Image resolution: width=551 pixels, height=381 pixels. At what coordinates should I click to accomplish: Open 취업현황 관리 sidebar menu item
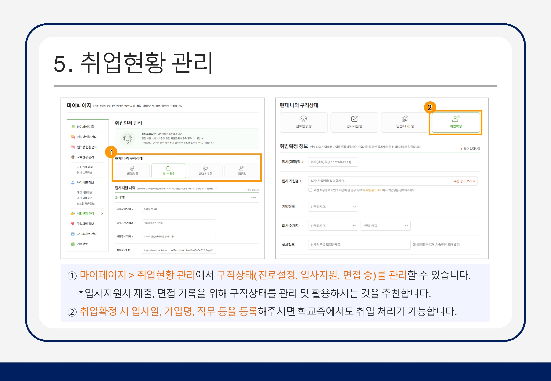[85, 214]
